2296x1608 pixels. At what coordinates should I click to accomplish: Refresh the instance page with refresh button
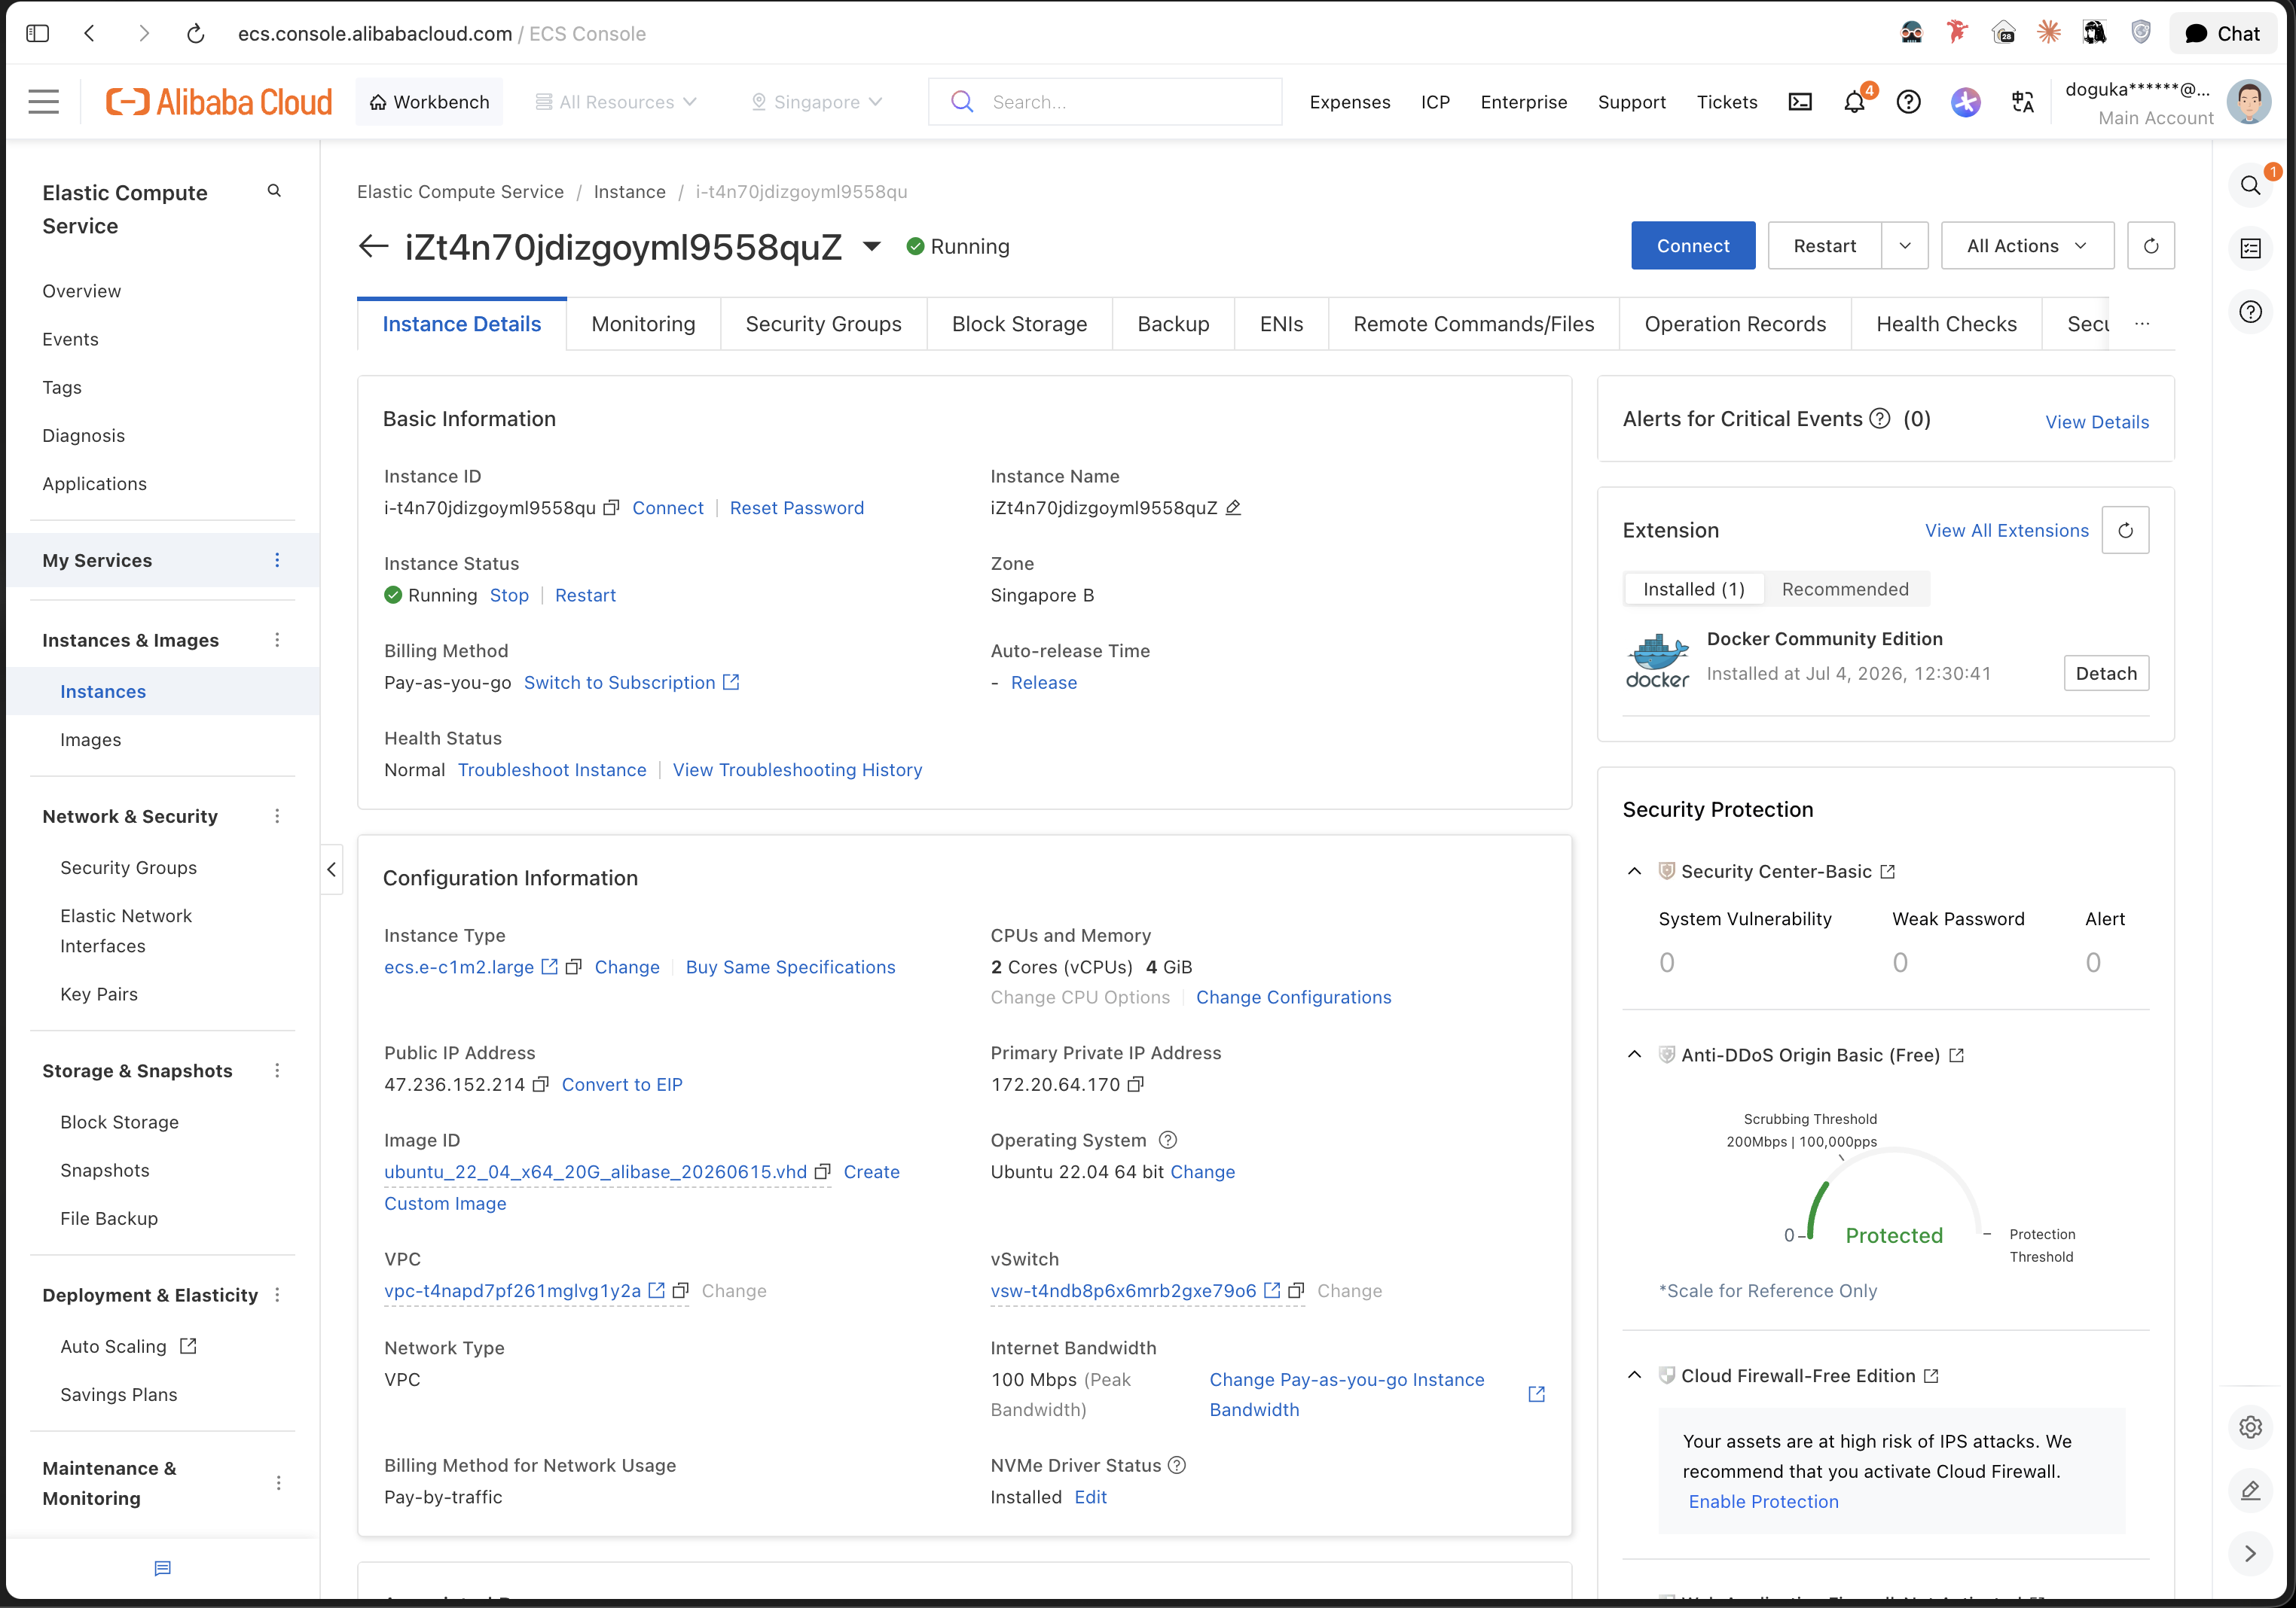pos(2151,246)
